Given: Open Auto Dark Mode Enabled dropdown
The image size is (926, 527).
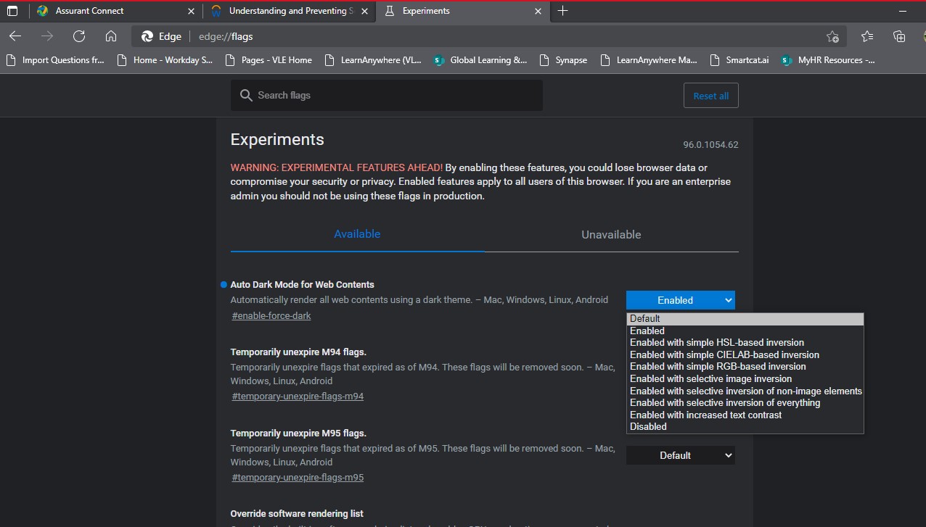Looking at the screenshot, I should 680,300.
